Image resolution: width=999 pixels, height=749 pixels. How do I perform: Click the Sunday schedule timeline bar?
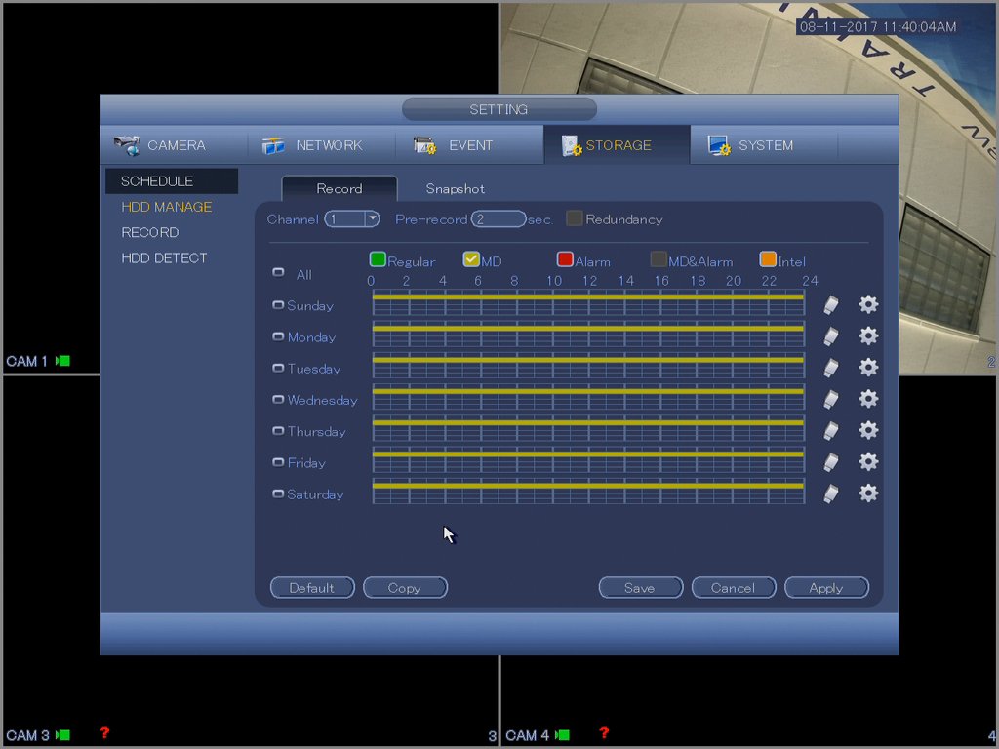click(588, 305)
